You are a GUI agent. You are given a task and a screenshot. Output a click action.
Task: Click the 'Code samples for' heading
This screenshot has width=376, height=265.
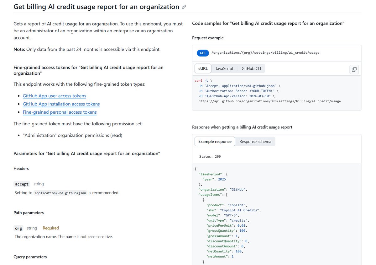pyautogui.click(x=268, y=23)
